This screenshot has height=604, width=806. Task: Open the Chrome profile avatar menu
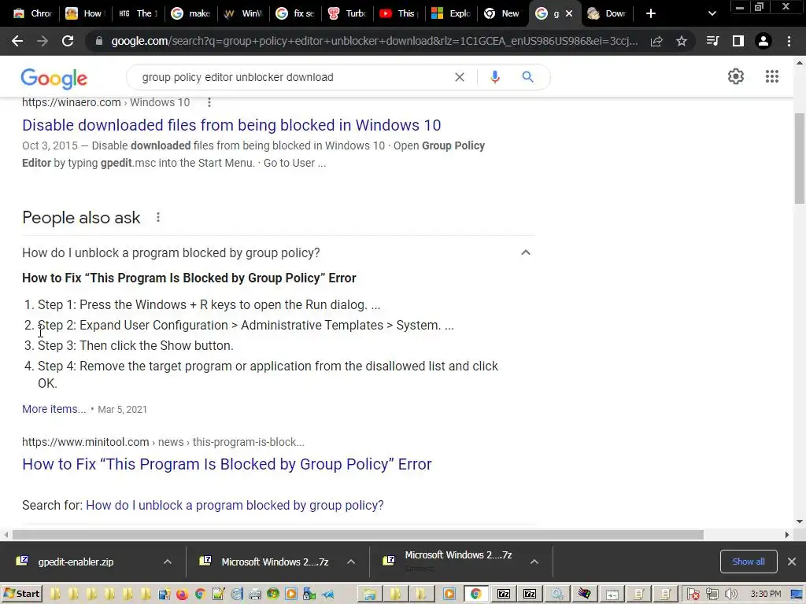[x=763, y=41]
